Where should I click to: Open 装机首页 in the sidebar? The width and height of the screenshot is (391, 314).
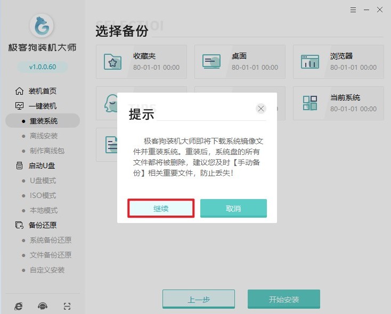[43, 91]
